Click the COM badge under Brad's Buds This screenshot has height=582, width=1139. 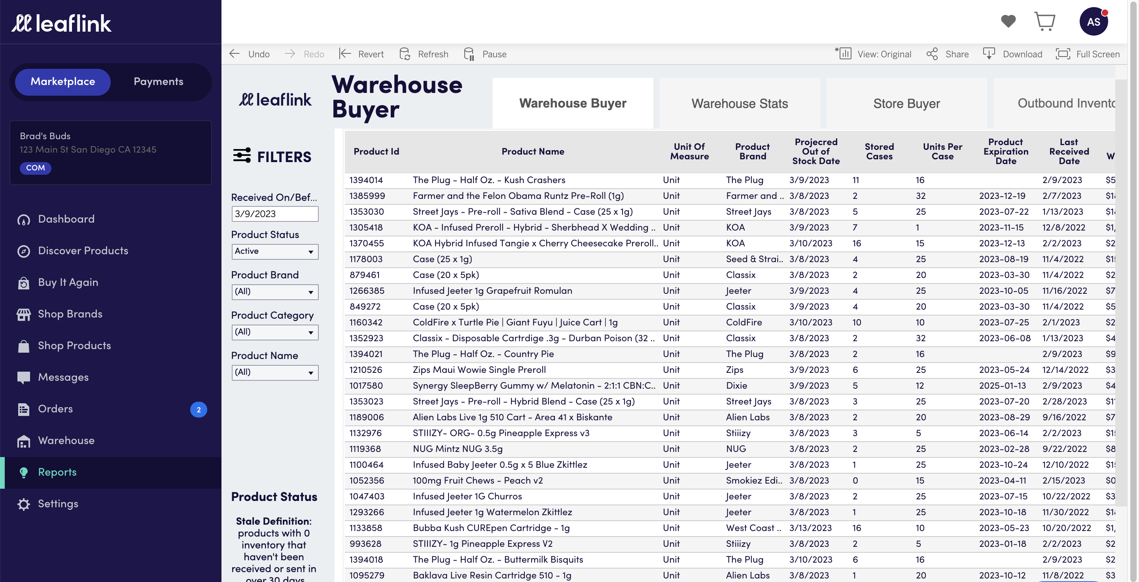35,168
